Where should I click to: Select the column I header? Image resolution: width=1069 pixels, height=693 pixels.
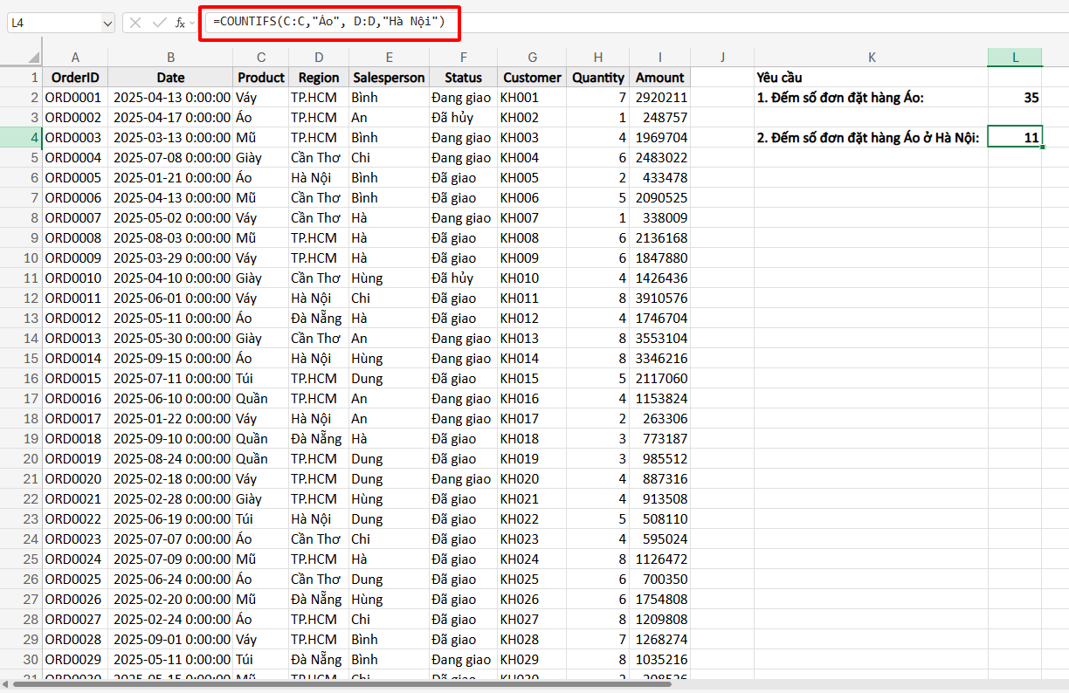(x=659, y=57)
